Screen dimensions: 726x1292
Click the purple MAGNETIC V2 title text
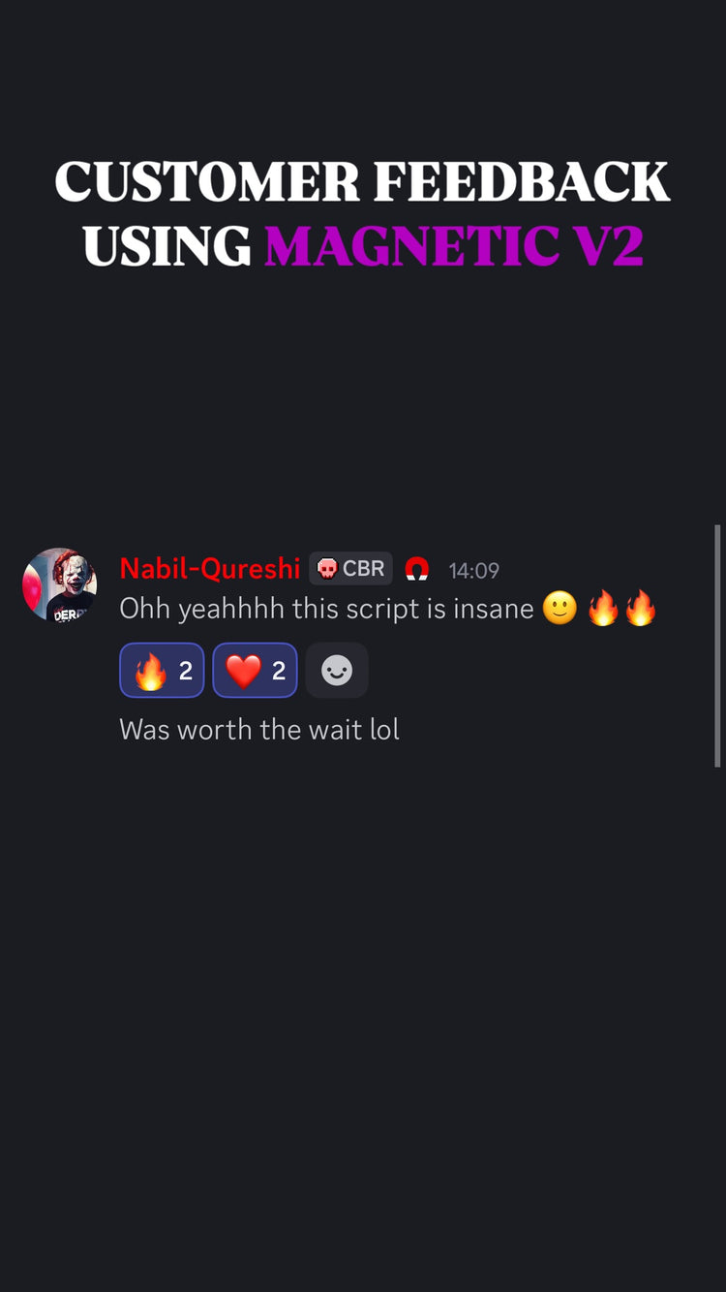tap(454, 246)
